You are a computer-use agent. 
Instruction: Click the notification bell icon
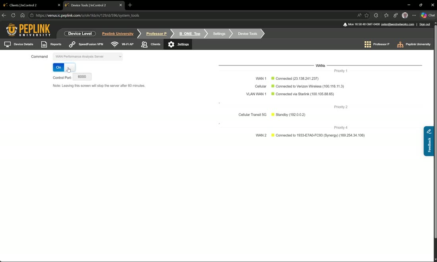coord(345,25)
